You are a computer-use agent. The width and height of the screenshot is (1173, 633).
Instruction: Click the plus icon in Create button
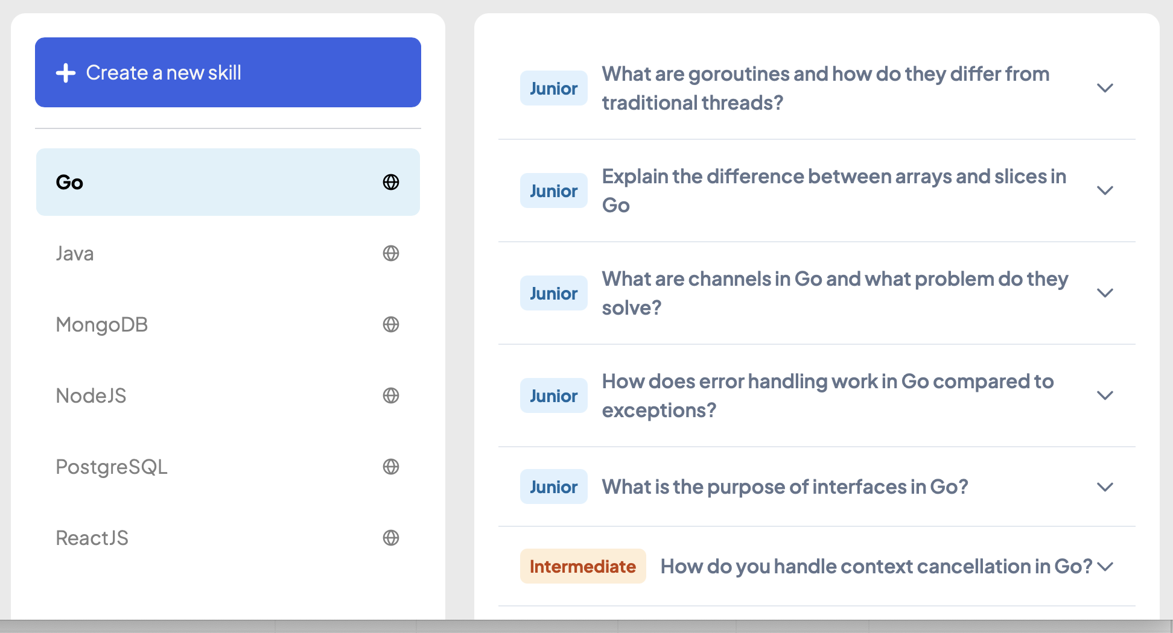coord(66,73)
